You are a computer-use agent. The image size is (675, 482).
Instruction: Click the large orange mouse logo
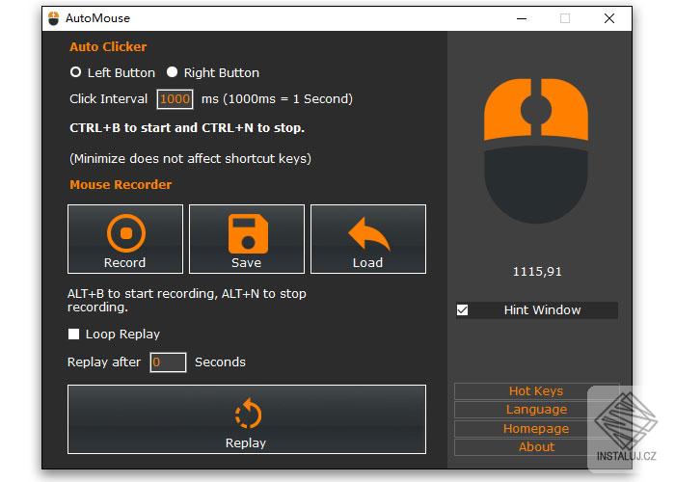(536, 150)
